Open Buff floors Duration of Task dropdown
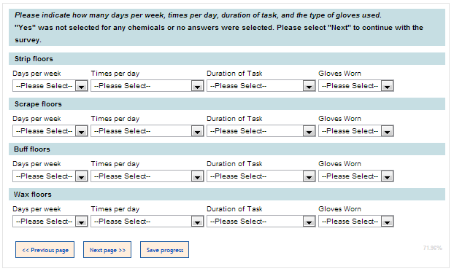 pyautogui.click(x=261, y=176)
